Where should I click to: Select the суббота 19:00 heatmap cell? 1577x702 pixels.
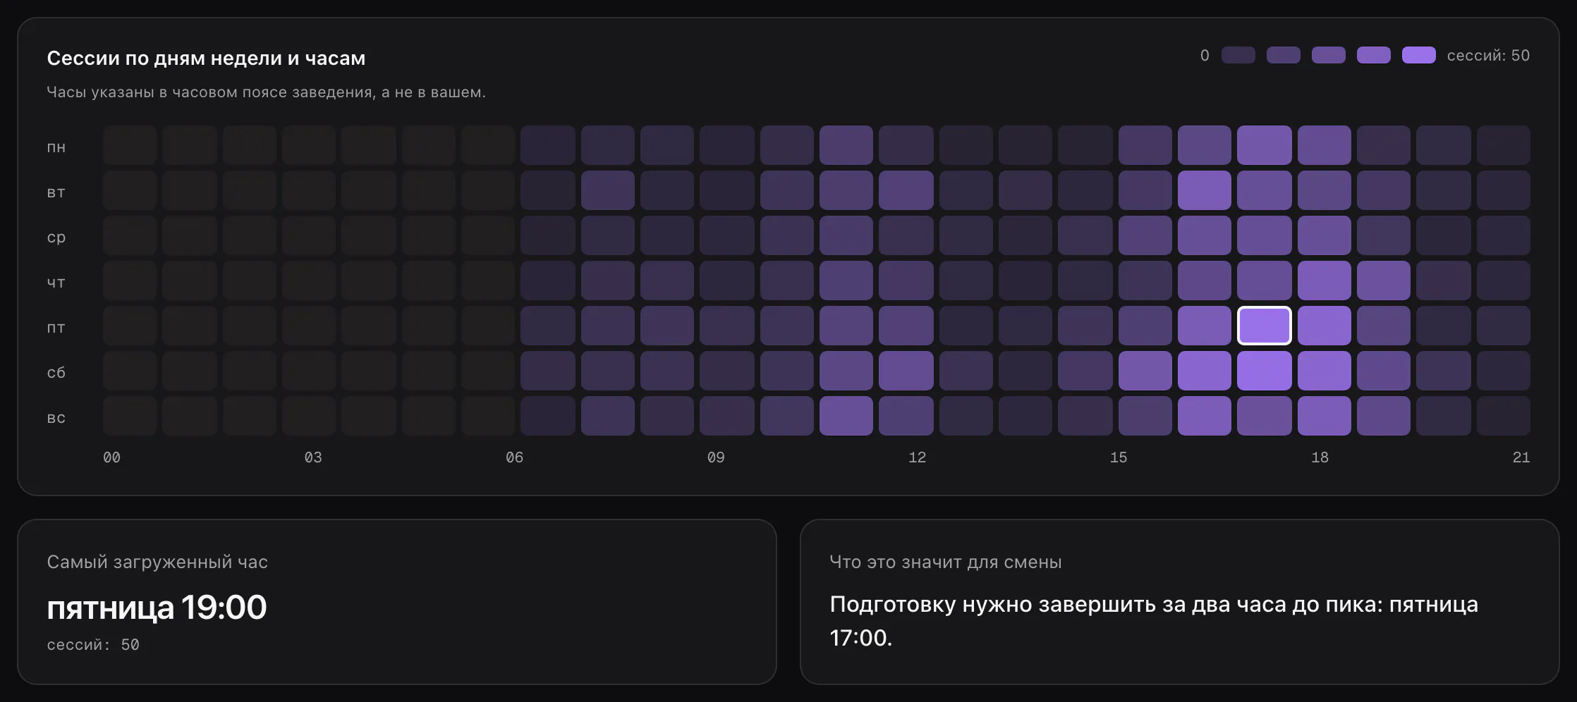(x=1265, y=371)
